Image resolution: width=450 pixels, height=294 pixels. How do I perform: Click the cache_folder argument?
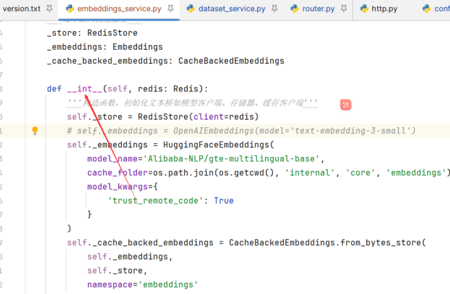tap(118, 173)
